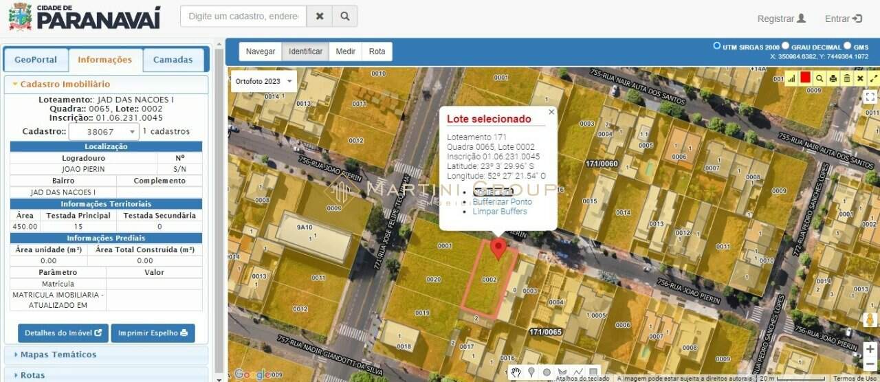880x382 pixels.
Task: Click the expand arrows icon on map toolbar
Action: [873, 78]
